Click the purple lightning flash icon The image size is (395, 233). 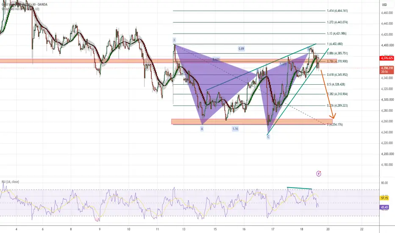[x=319, y=174]
